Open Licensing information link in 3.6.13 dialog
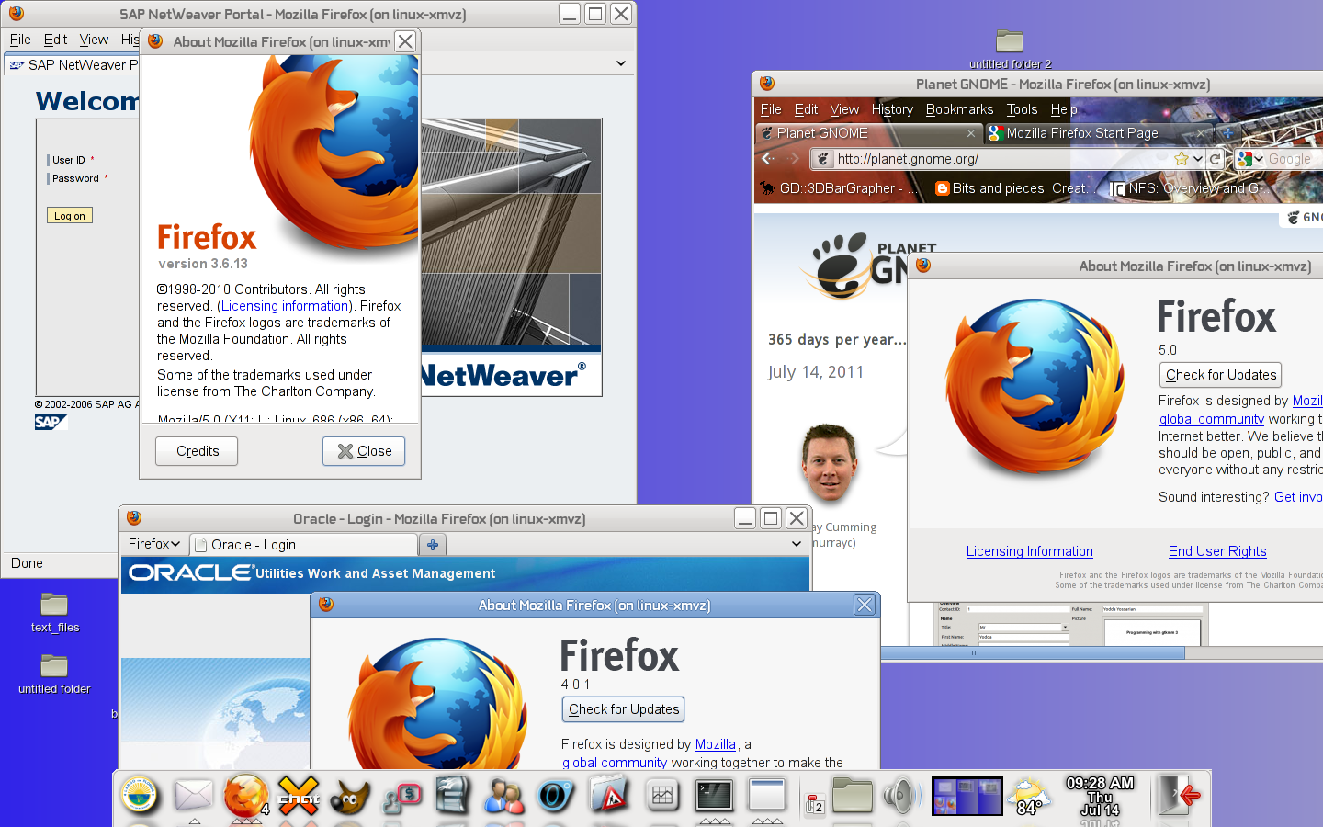 [285, 306]
